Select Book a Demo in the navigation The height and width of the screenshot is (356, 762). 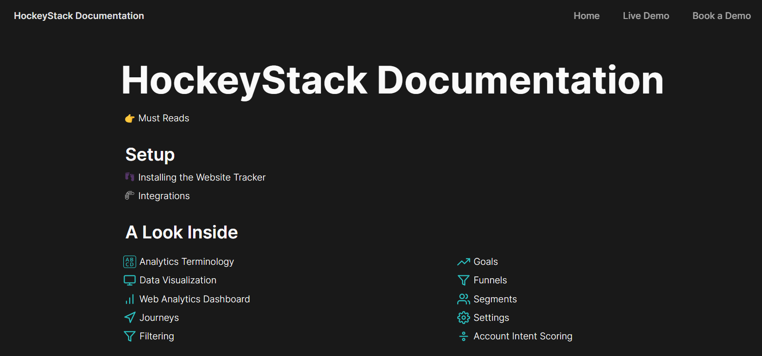(721, 16)
